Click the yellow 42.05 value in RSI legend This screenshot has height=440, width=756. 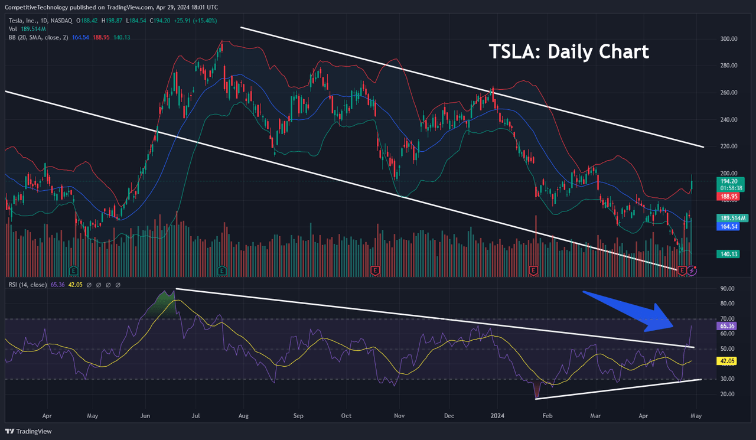click(x=77, y=285)
